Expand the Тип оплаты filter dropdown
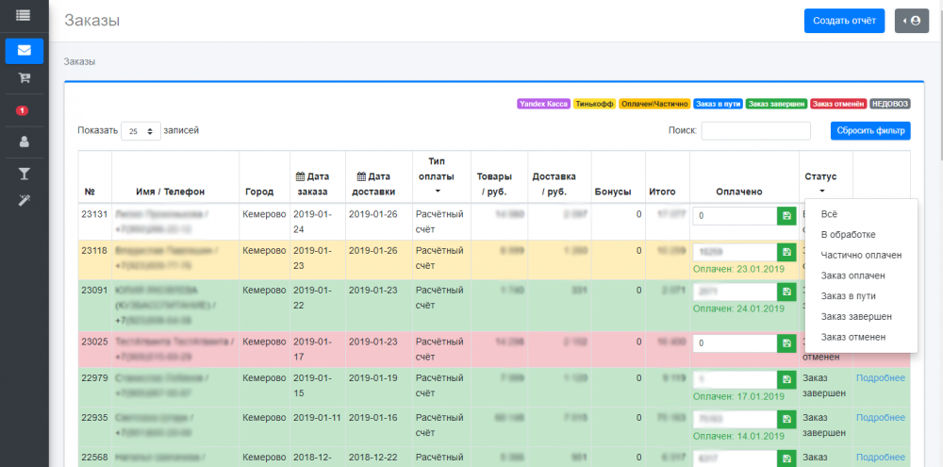Image resolution: width=943 pixels, height=467 pixels. click(438, 191)
